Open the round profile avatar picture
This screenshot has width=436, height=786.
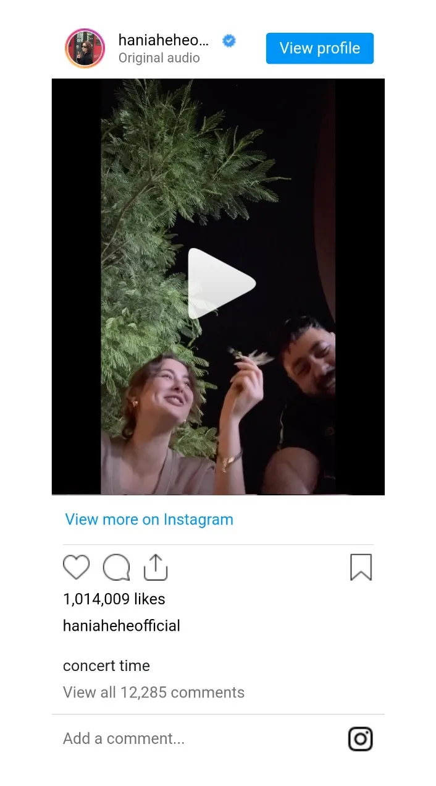point(85,48)
